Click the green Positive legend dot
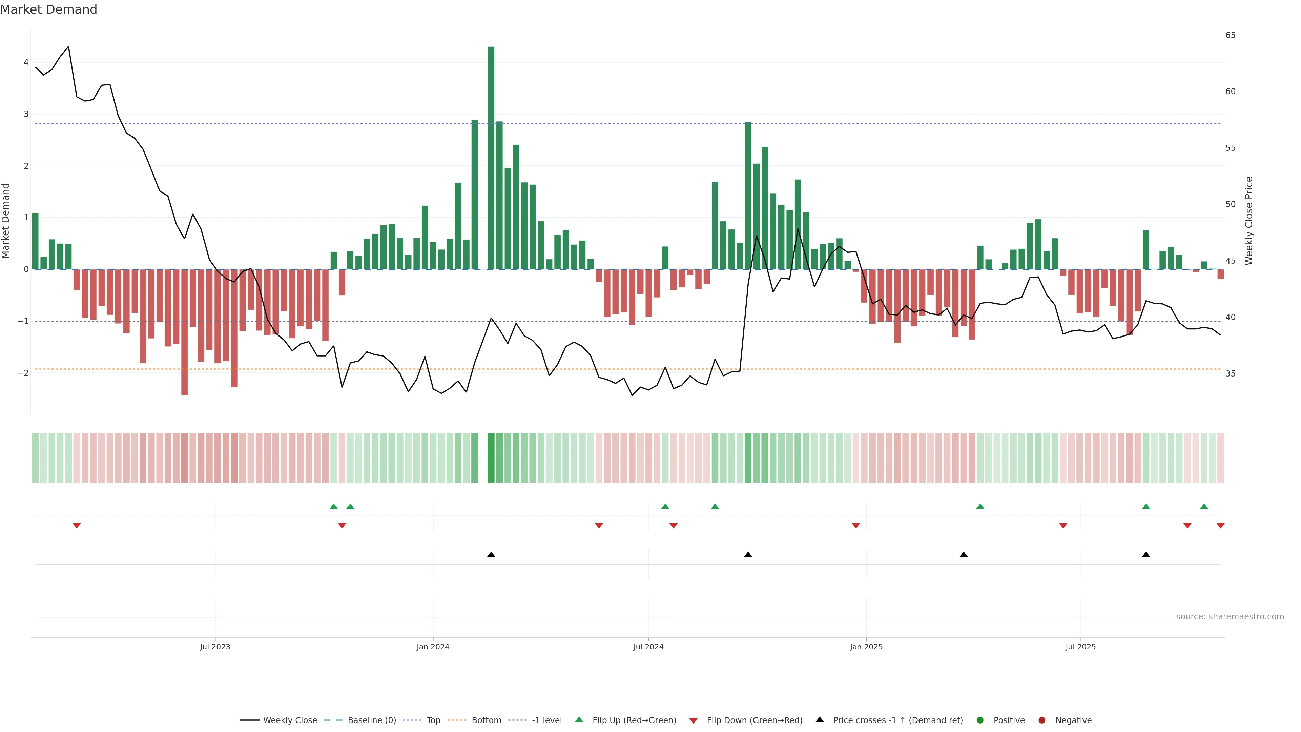This screenshot has height=732, width=1301. click(980, 720)
